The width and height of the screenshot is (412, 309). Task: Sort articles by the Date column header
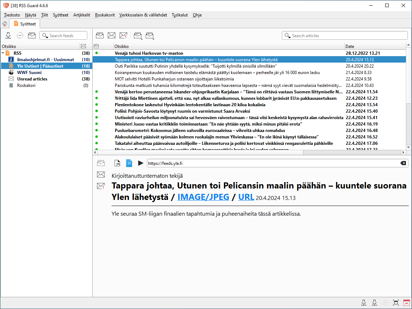pos(375,46)
